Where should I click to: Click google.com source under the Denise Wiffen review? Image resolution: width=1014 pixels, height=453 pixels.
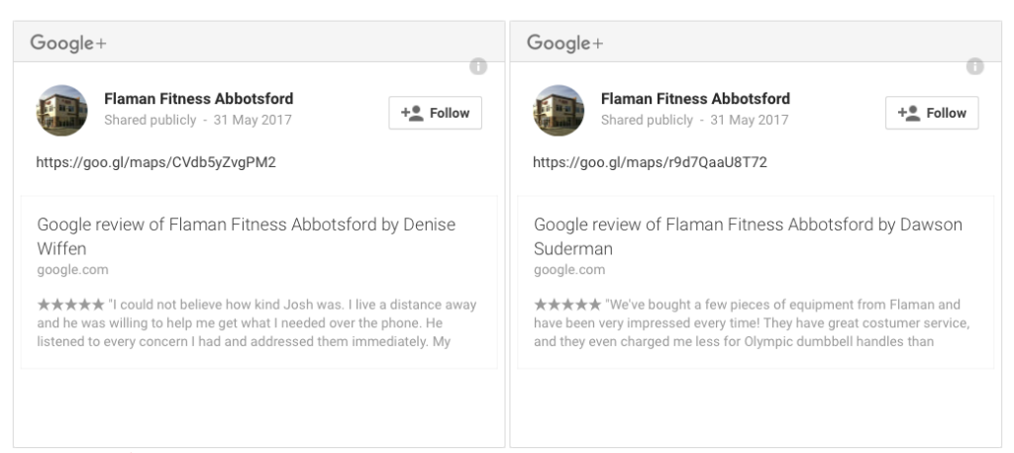(x=72, y=269)
